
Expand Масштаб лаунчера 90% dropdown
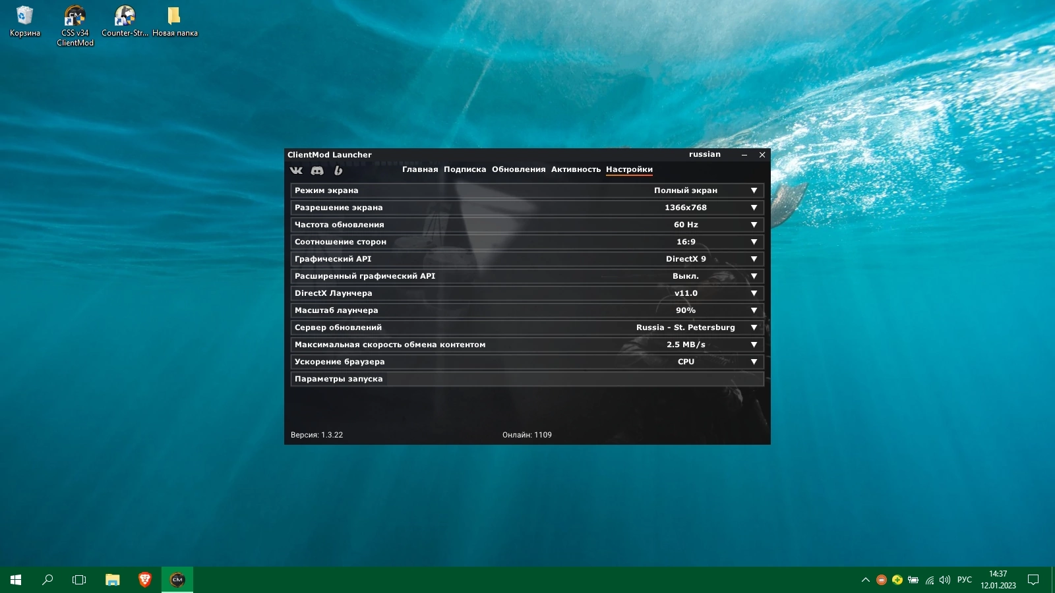coord(754,310)
